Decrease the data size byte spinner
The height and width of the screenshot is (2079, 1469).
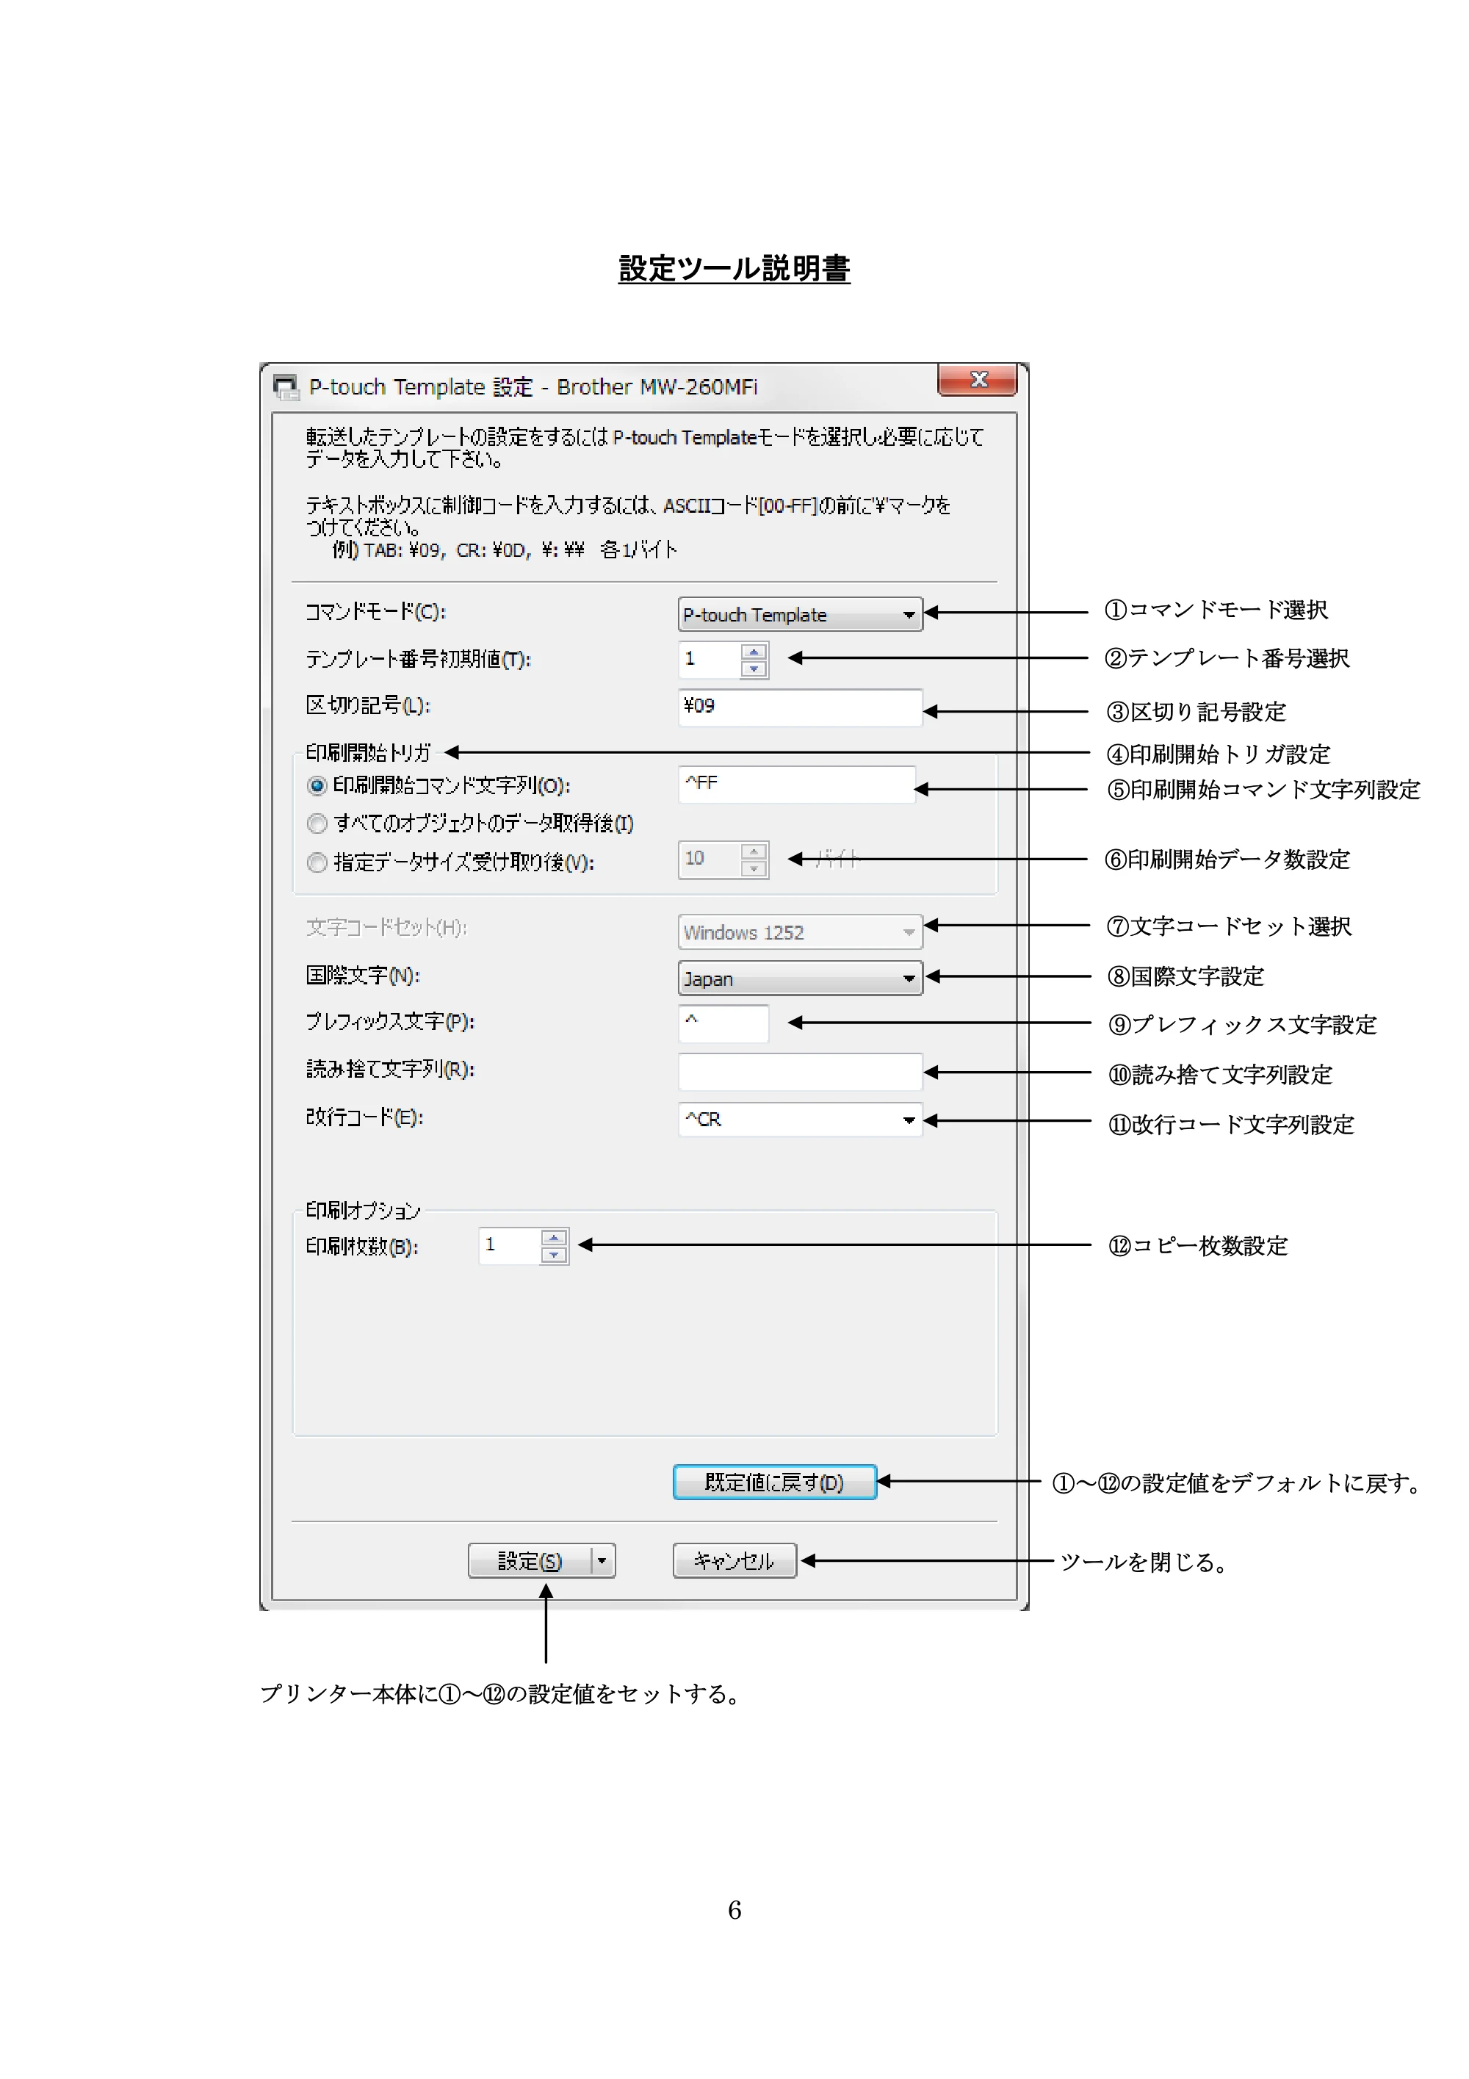[x=754, y=868]
